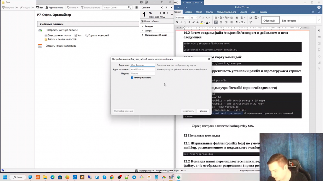
Task: Click the copy style paint roller icon
Action: point(251,22)
